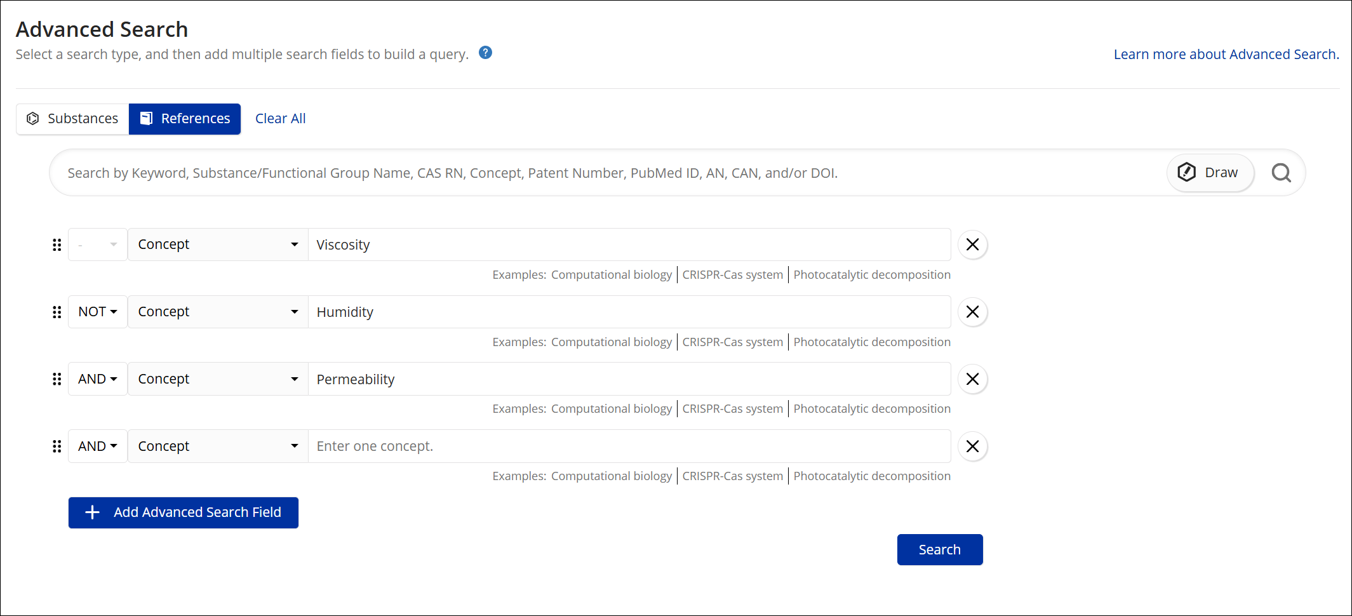
Task: Grab the drag handle of the empty row
Action: point(57,446)
